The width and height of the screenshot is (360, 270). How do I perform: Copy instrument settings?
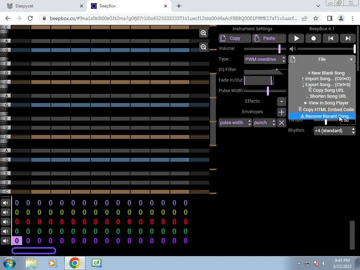(x=234, y=38)
